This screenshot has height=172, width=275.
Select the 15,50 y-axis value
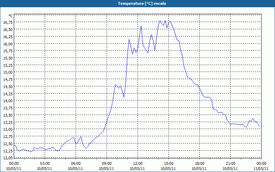tap(8, 58)
